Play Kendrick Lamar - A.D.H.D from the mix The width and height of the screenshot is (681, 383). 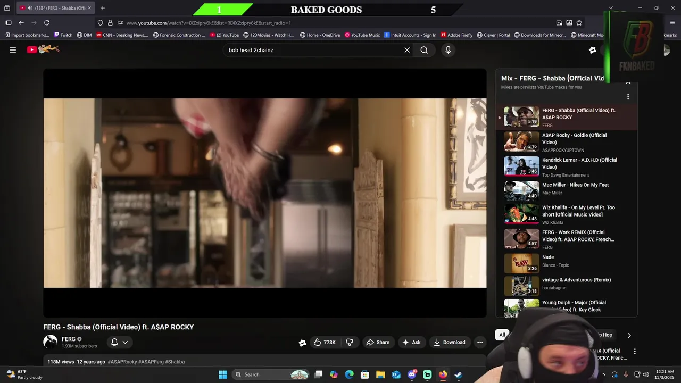pos(567,167)
